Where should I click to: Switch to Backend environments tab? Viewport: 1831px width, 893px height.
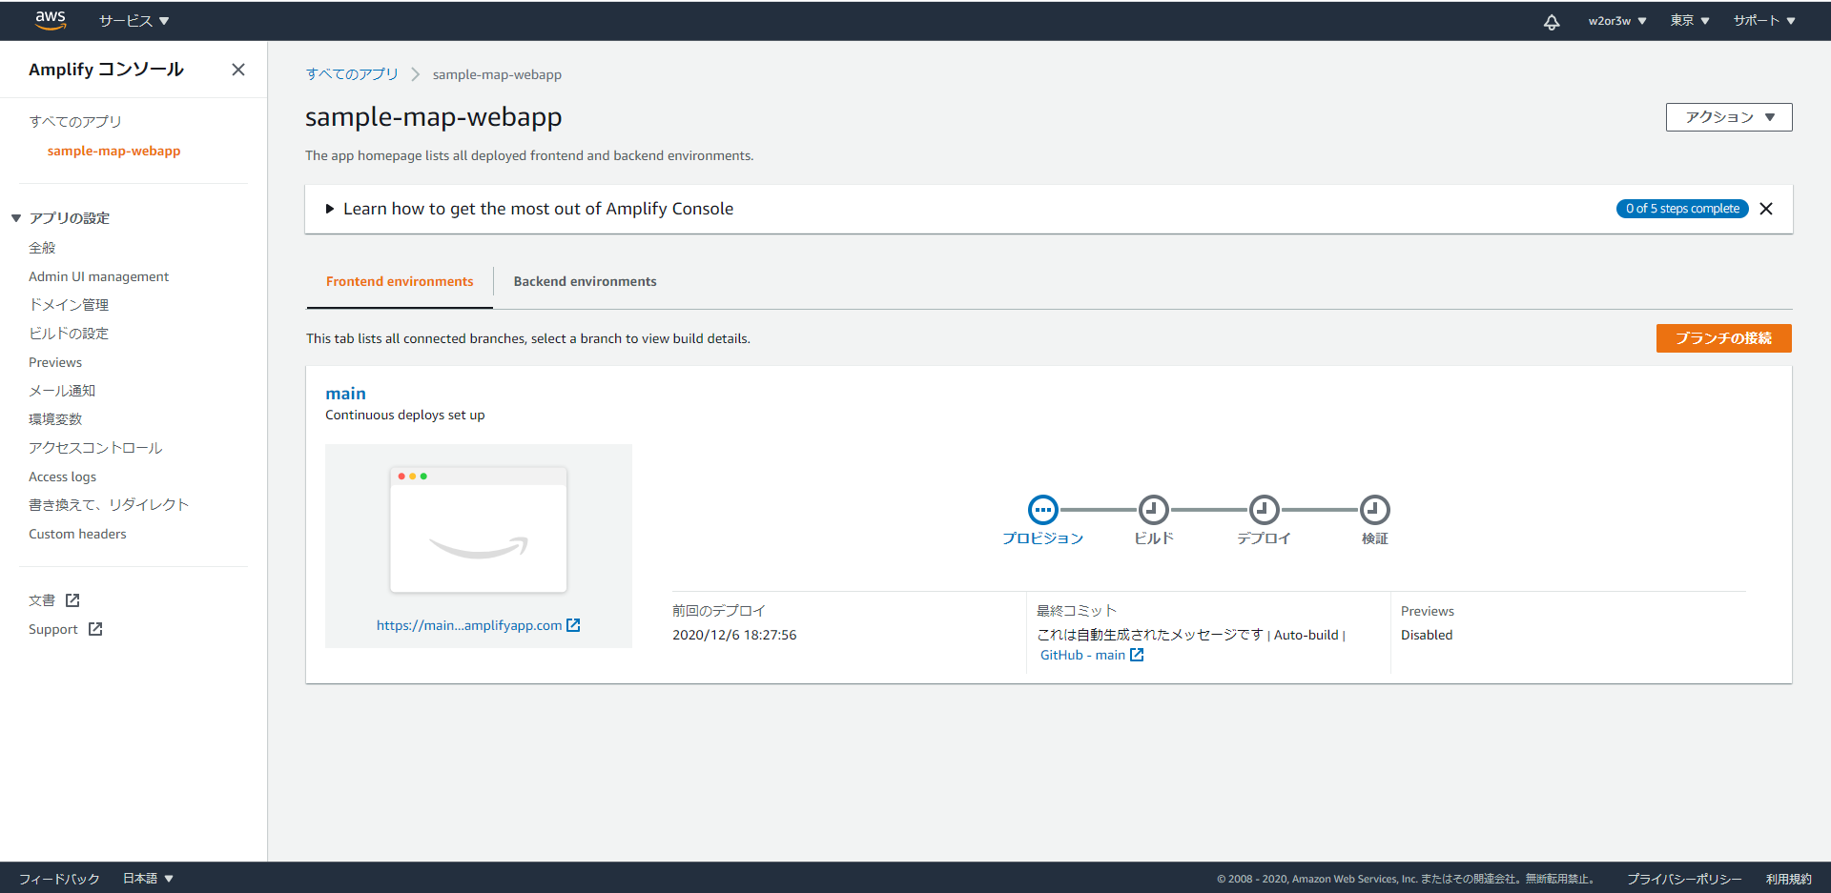[585, 281]
